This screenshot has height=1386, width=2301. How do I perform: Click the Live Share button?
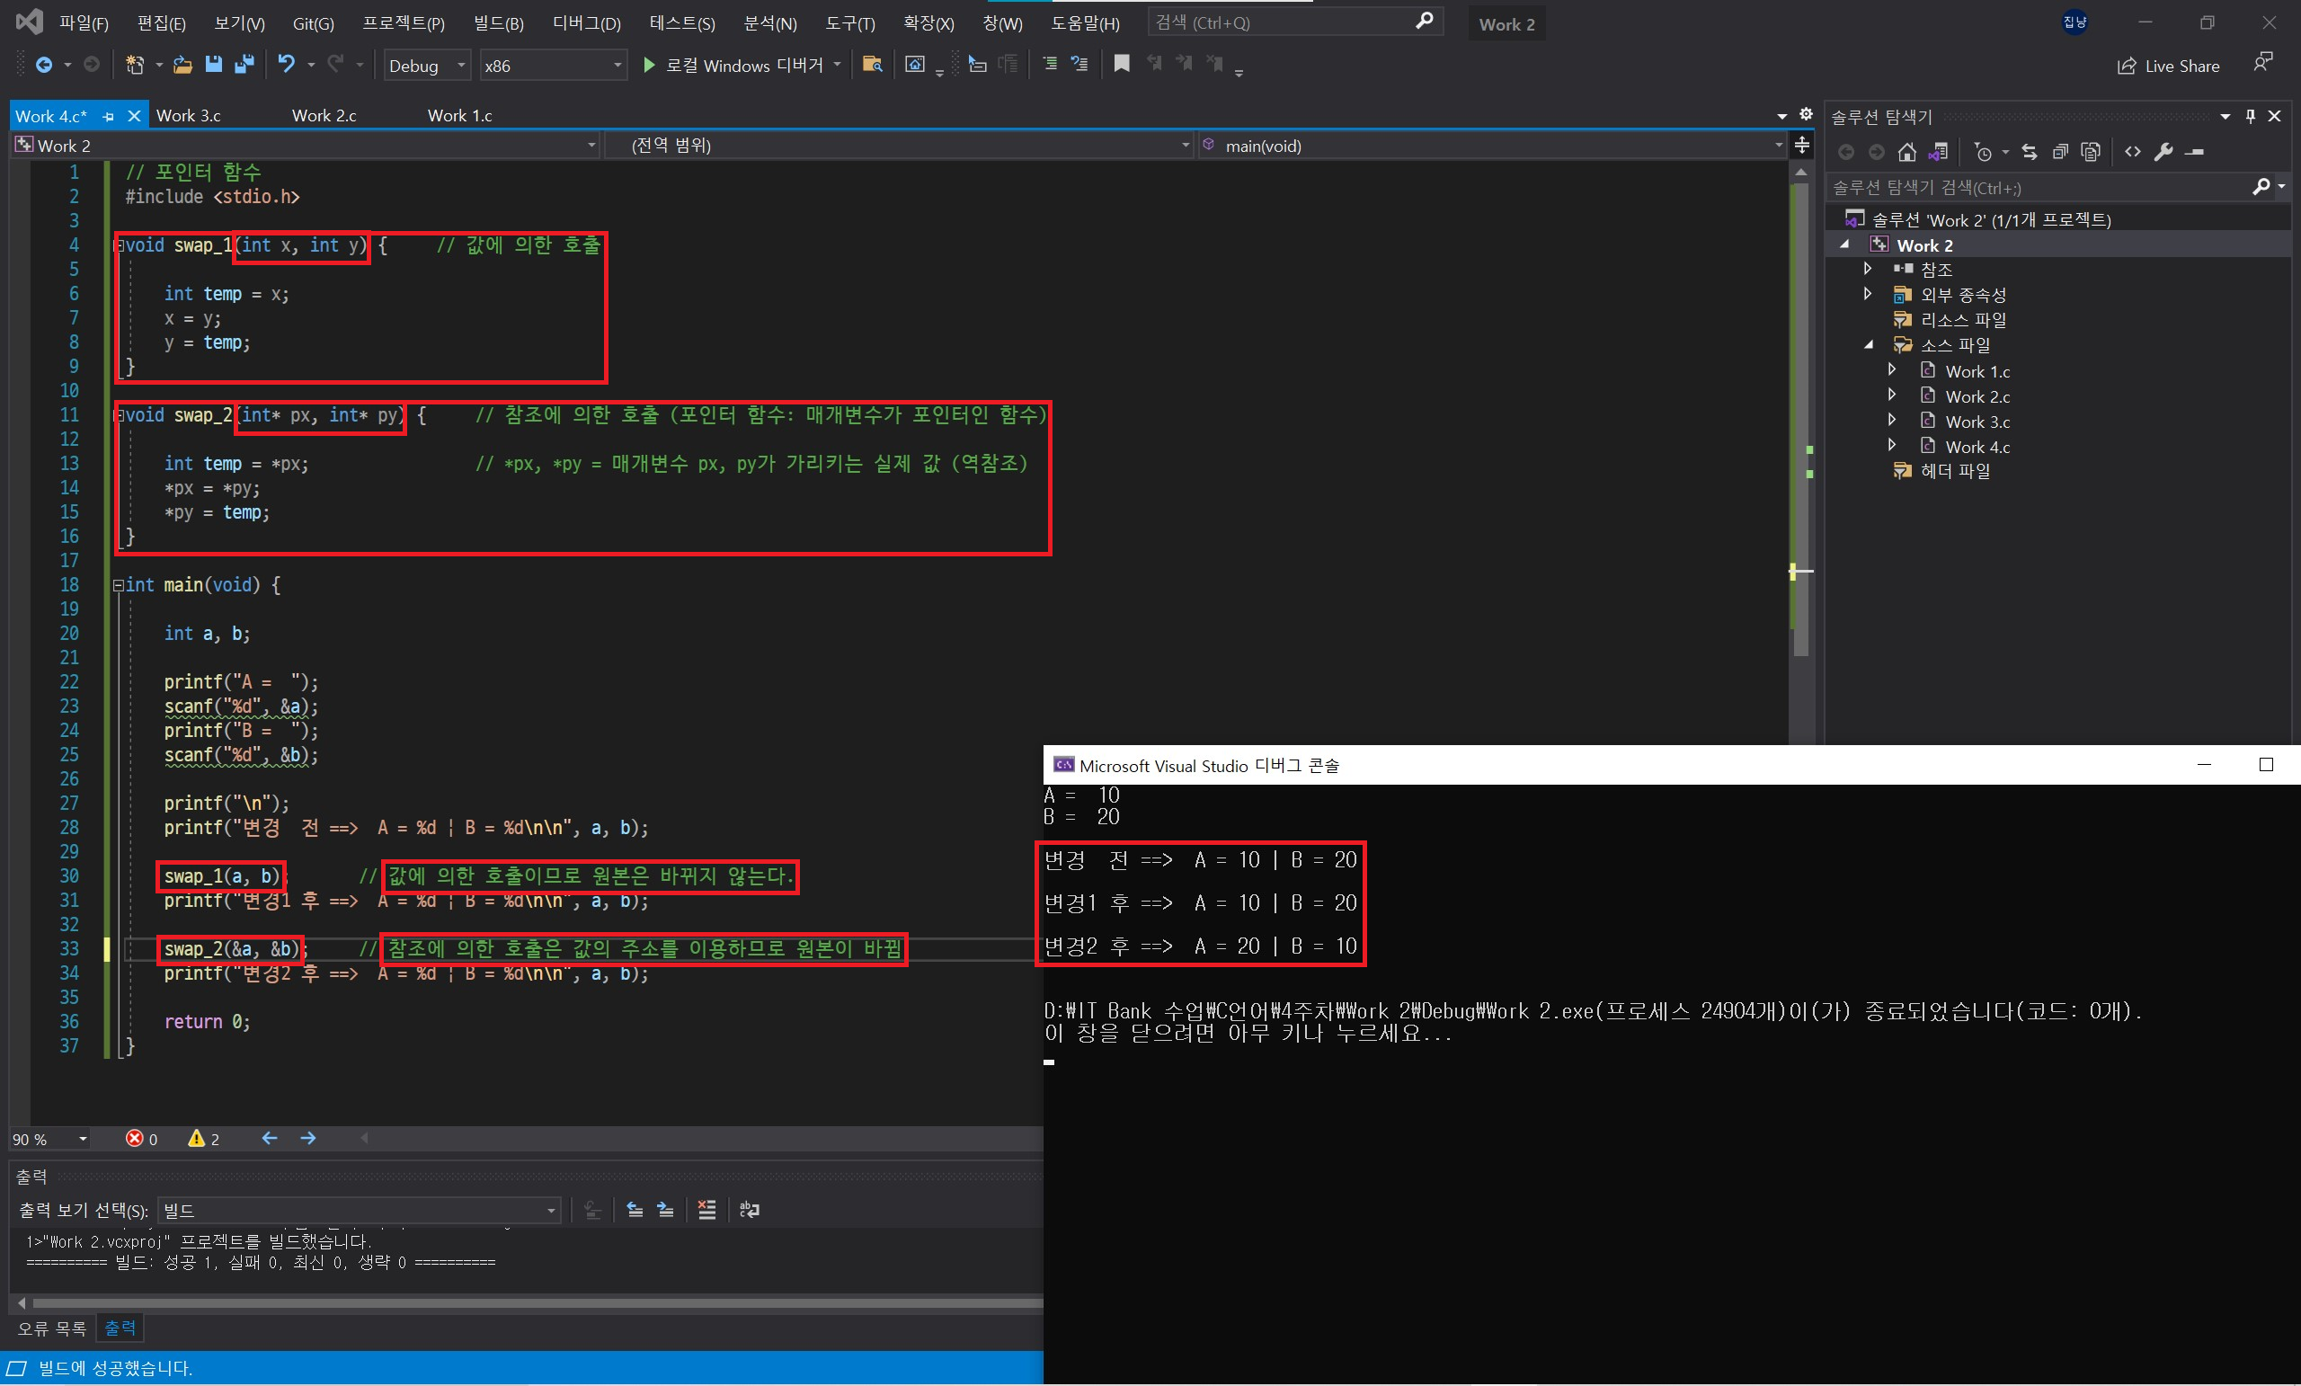(2168, 66)
